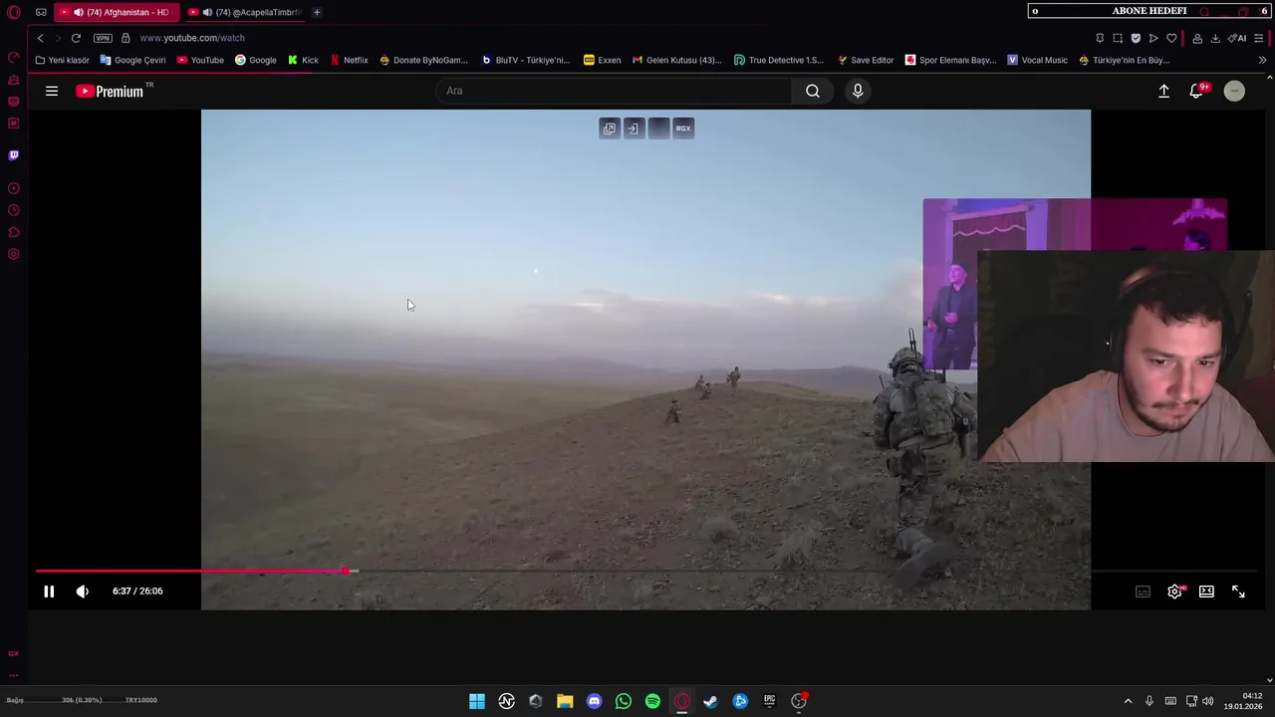1275x717 pixels.
Task: Click the site security padlock icon
Action: [126, 38]
